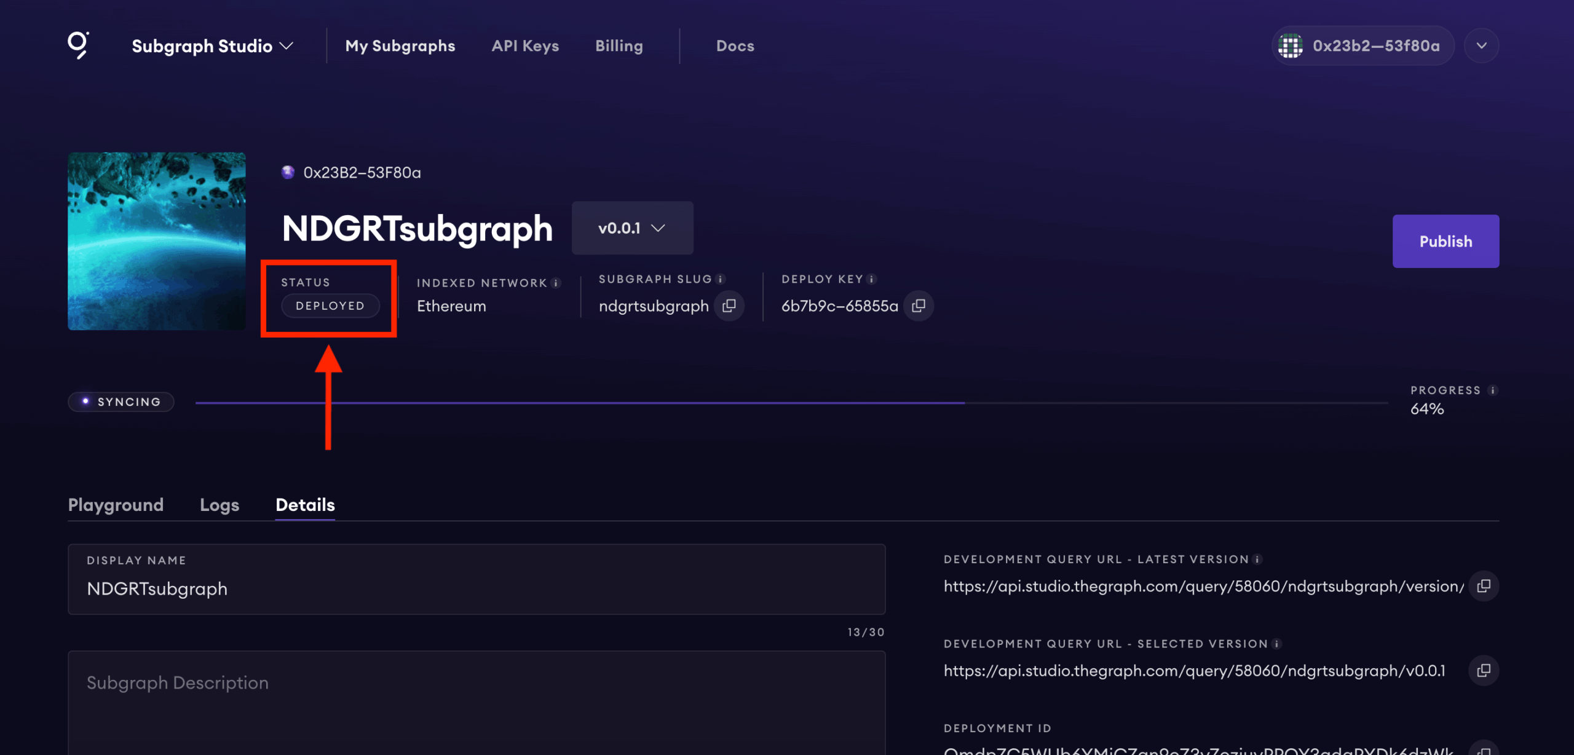Click The Graph logo icon
The height and width of the screenshot is (755, 1574).
[x=78, y=45]
